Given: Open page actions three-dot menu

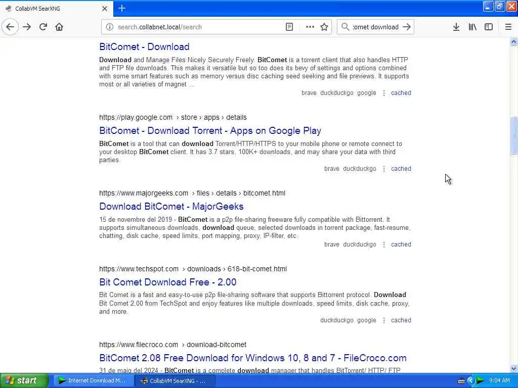Looking at the screenshot, I should tap(310, 27).
